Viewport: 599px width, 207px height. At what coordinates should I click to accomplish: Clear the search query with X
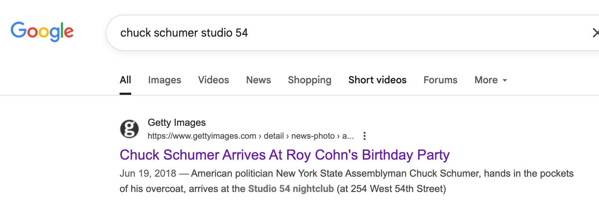click(x=595, y=33)
